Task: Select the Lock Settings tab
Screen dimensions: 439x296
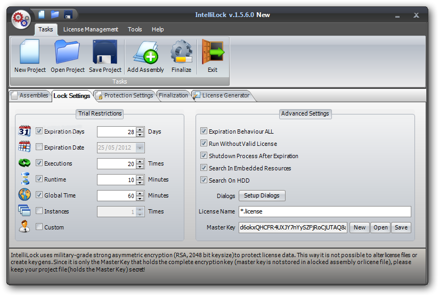Action: (x=72, y=96)
